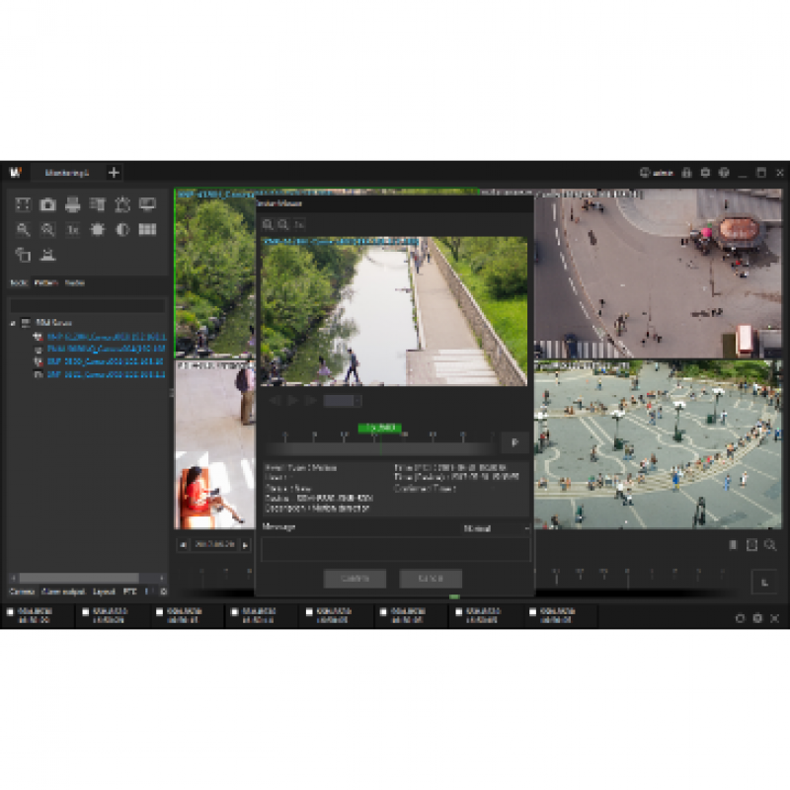
Task: Open the playback speed dropdown in event viewer
Action: (343, 401)
